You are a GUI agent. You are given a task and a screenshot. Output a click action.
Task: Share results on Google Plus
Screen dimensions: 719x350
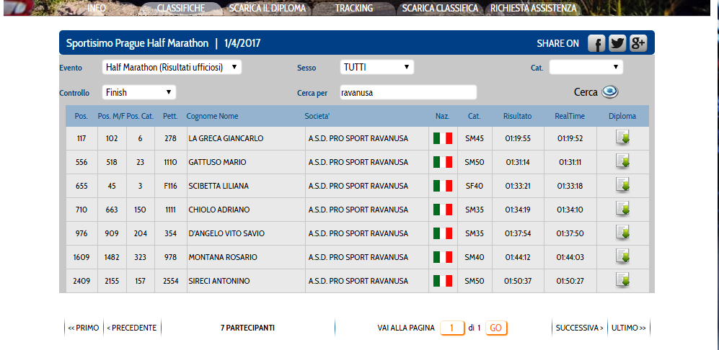[x=638, y=43]
